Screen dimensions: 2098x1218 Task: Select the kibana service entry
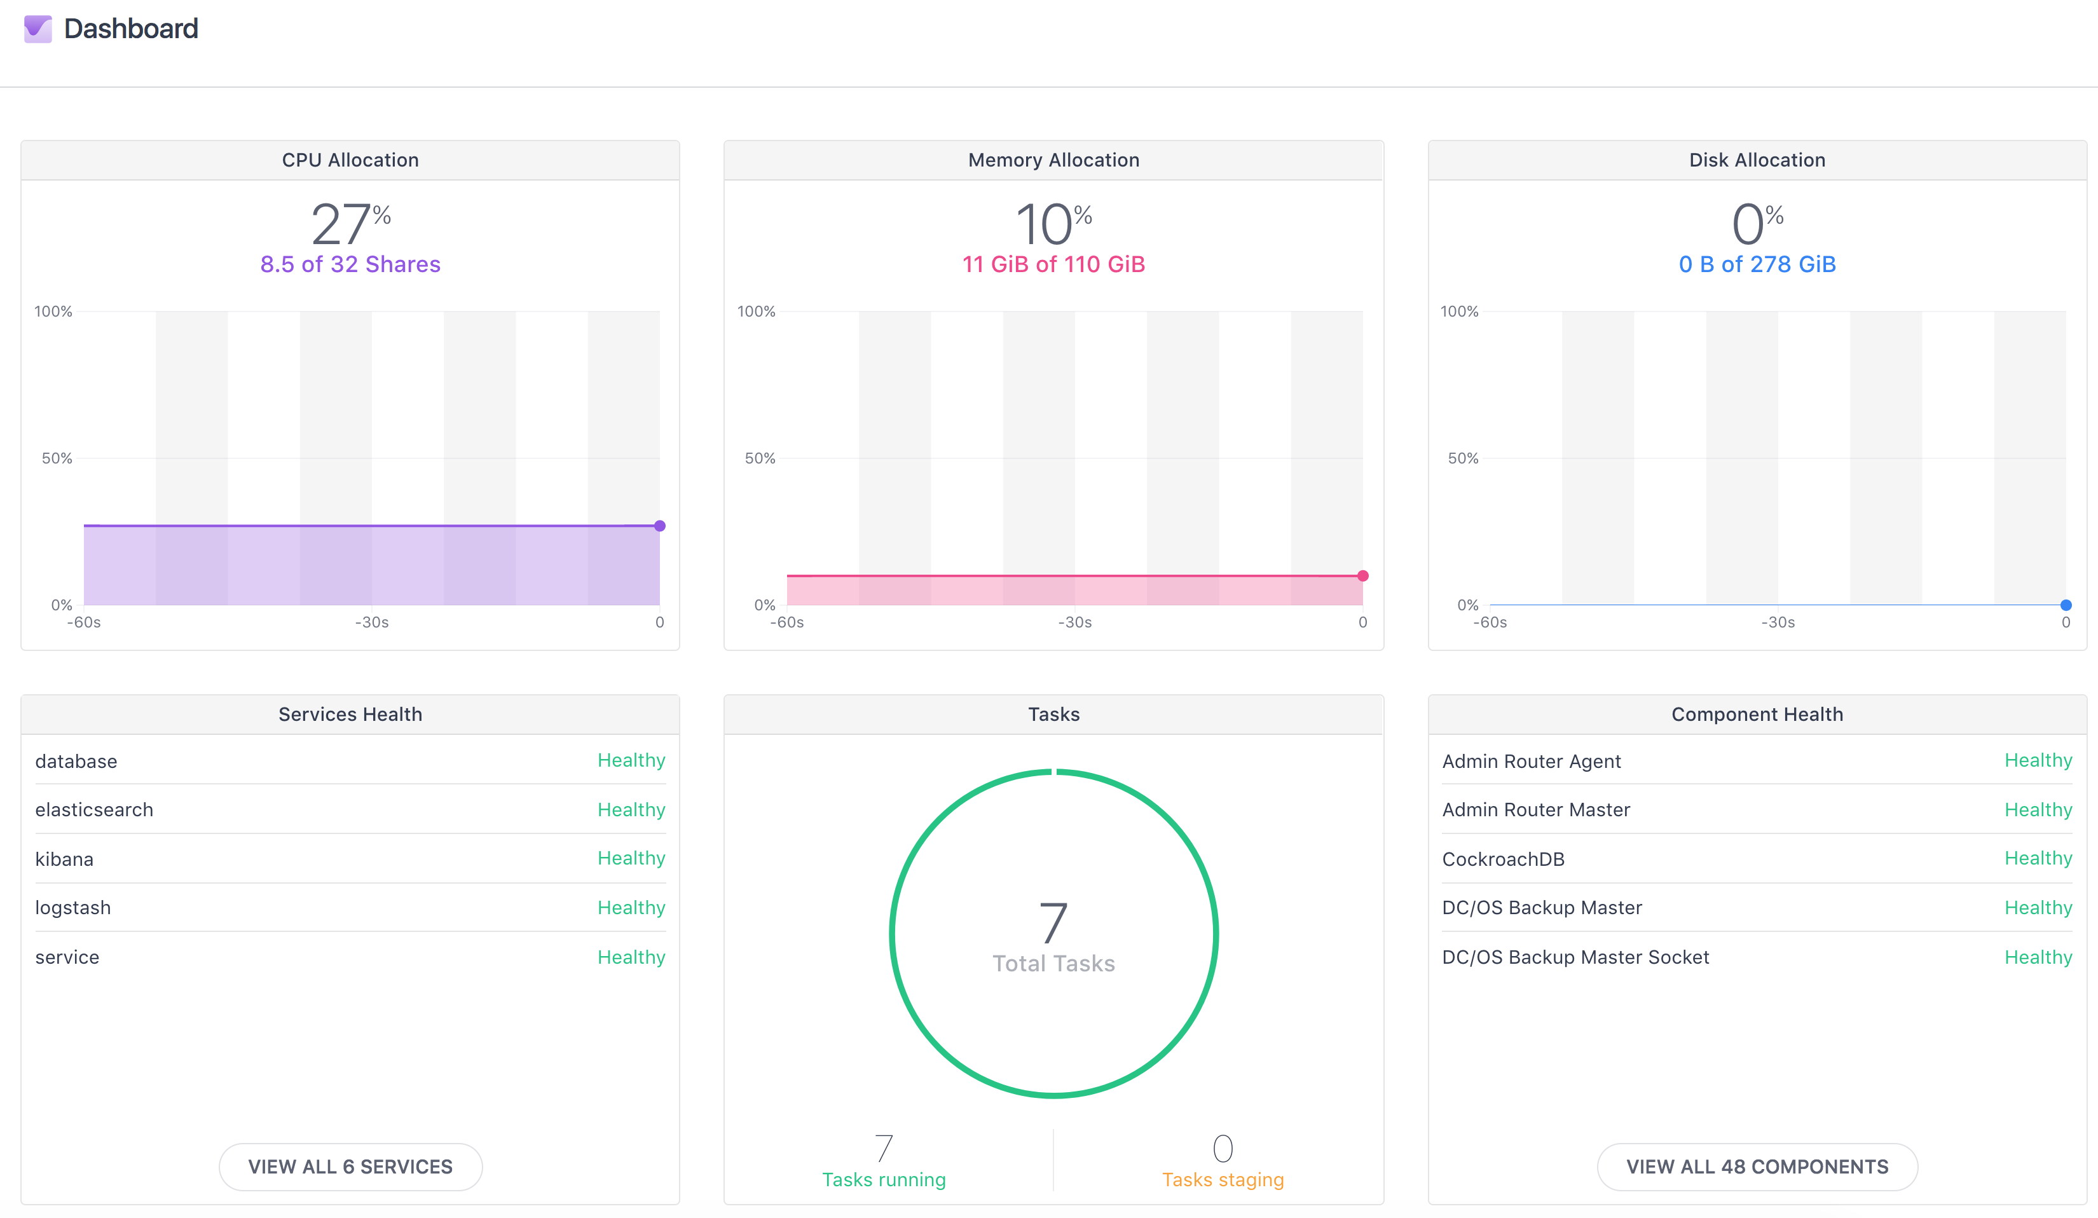[64, 859]
